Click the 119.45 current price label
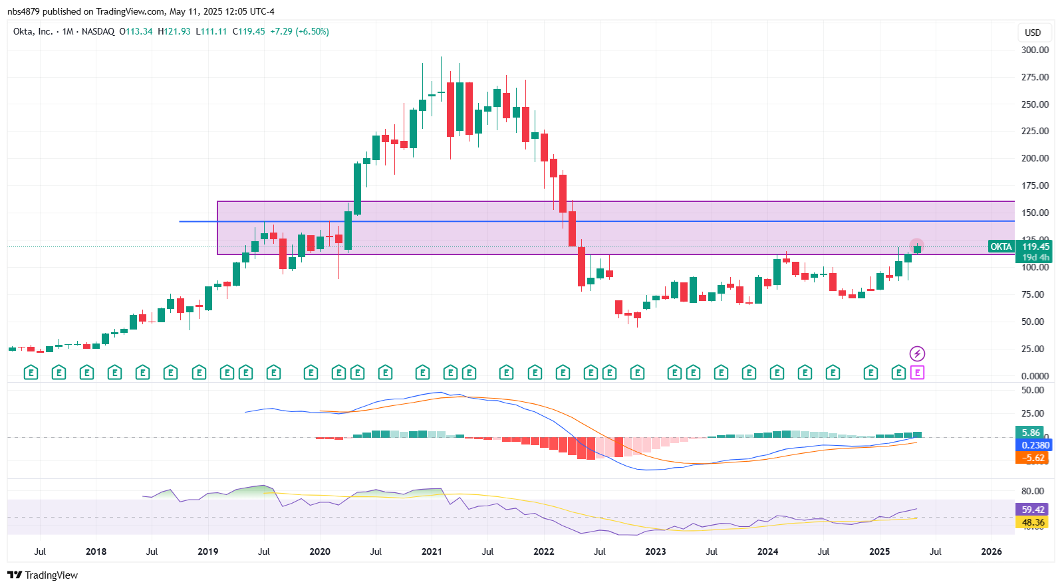 coord(1035,246)
